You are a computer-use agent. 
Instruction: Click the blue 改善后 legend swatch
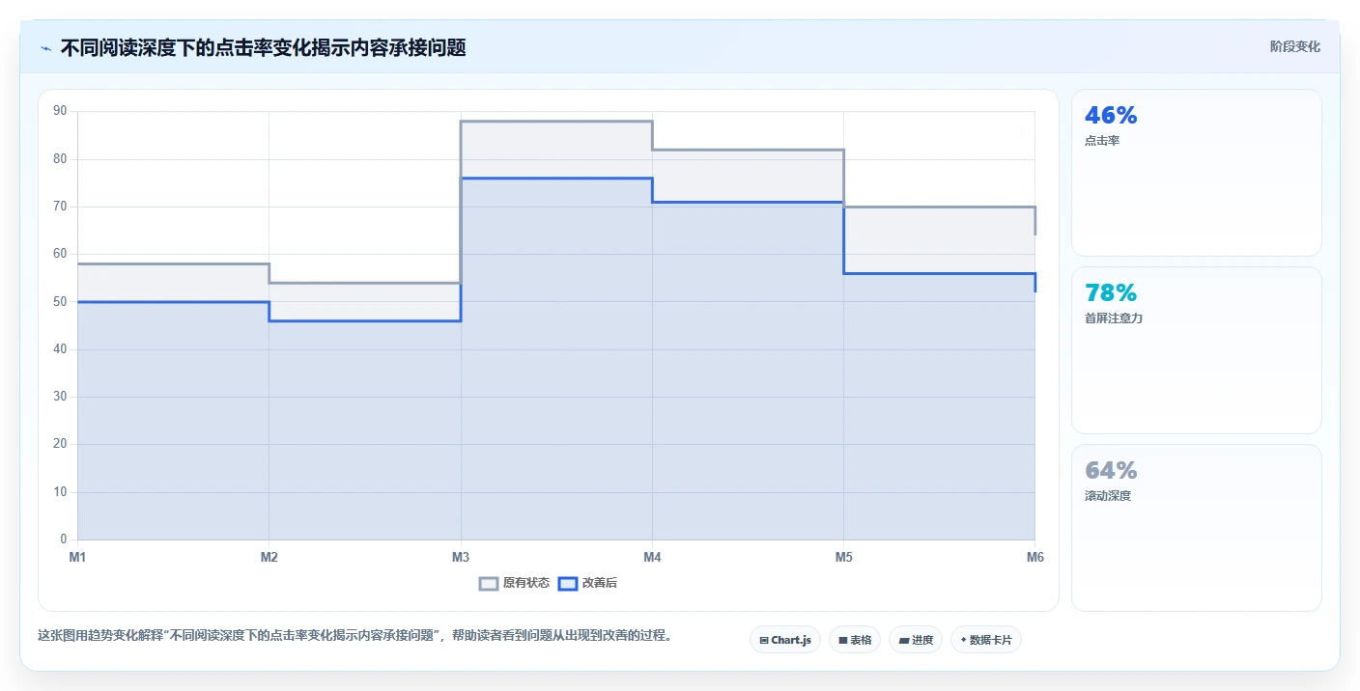coord(568,583)
